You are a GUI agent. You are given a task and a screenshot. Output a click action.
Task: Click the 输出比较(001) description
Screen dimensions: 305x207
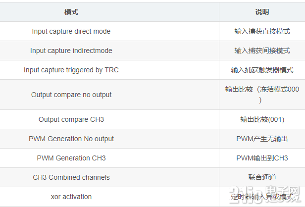[262, 119]
